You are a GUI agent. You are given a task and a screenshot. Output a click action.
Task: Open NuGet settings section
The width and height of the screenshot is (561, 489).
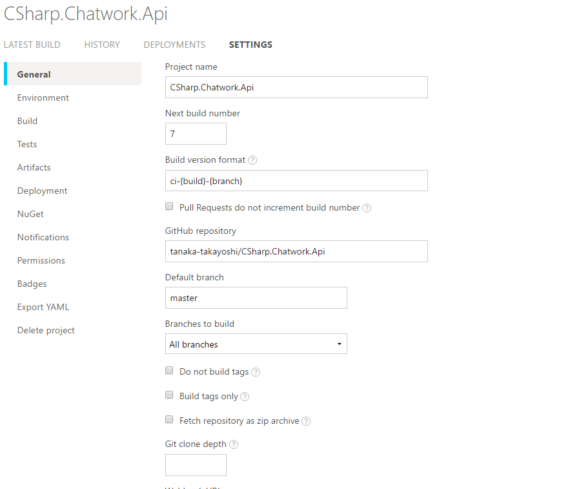click(x=30, y=214)
